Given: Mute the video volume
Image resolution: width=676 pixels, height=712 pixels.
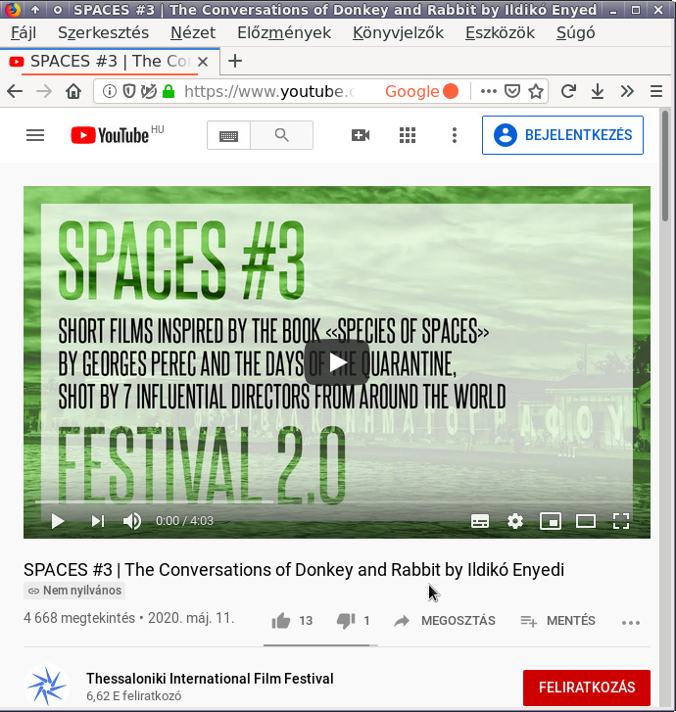Looking at the screenshot, I should (132, 521).
